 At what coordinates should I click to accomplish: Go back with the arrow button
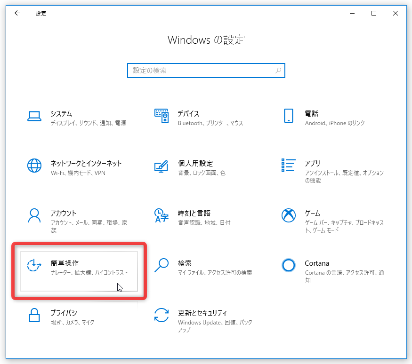[x=17, y=13]
